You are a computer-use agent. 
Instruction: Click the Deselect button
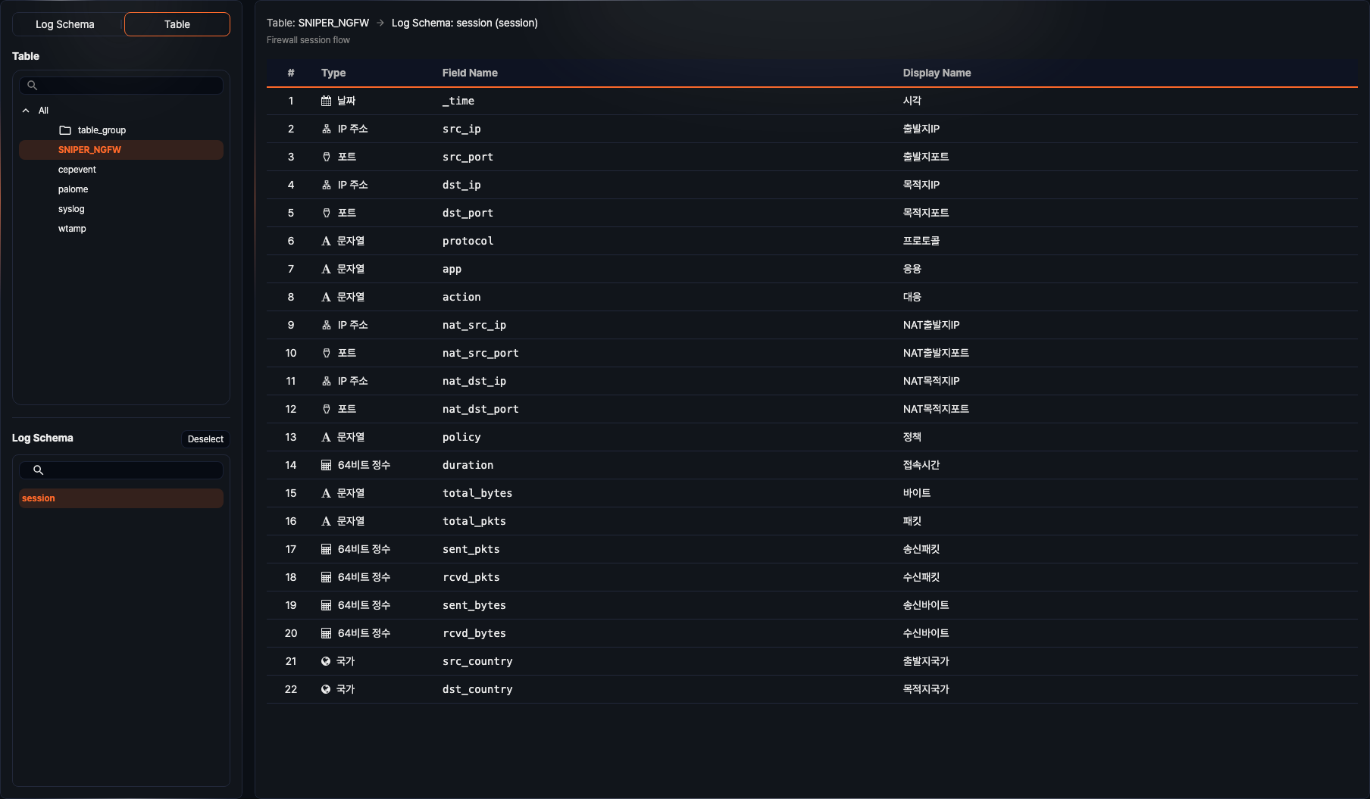[205, 439]
